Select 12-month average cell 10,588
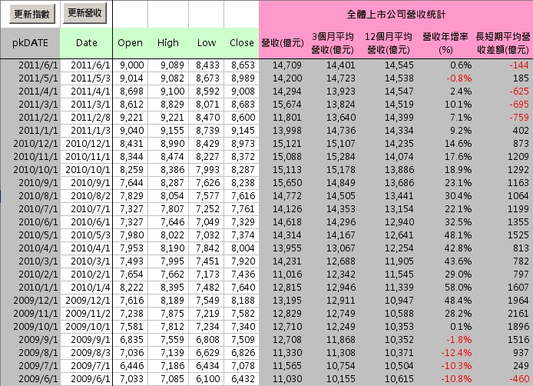 pyautogui.click(x=399, y=314)
